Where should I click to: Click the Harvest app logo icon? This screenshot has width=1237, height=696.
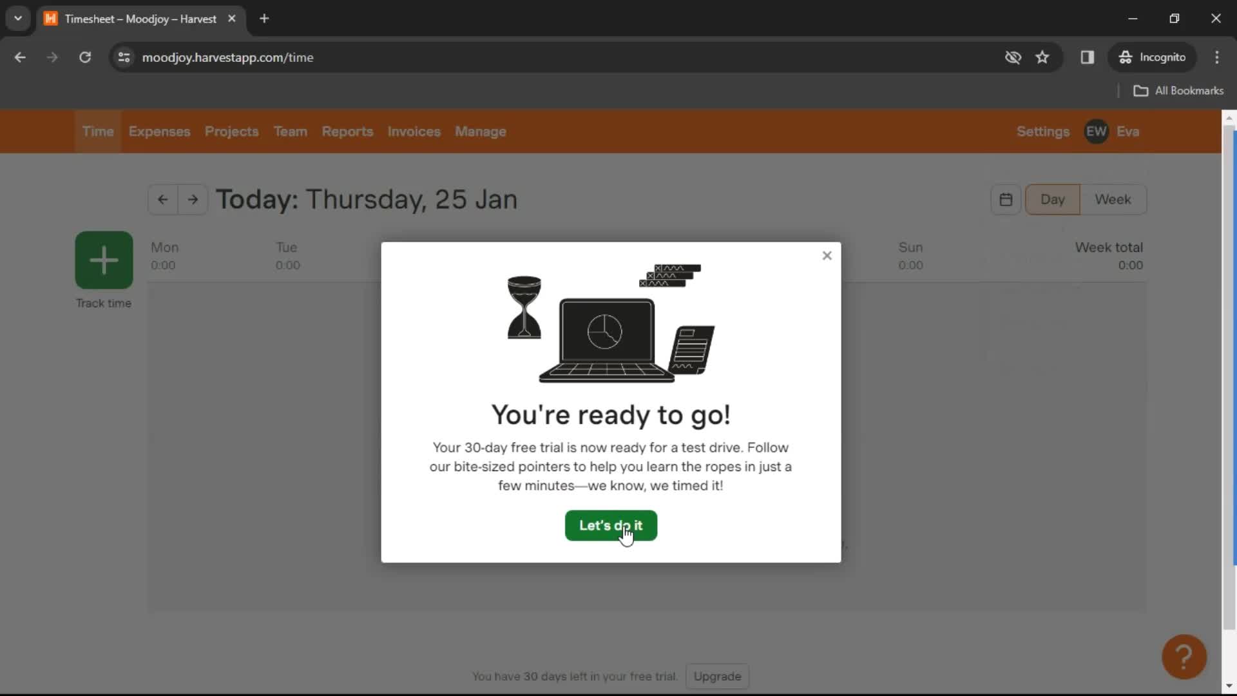tap(51, 19)
